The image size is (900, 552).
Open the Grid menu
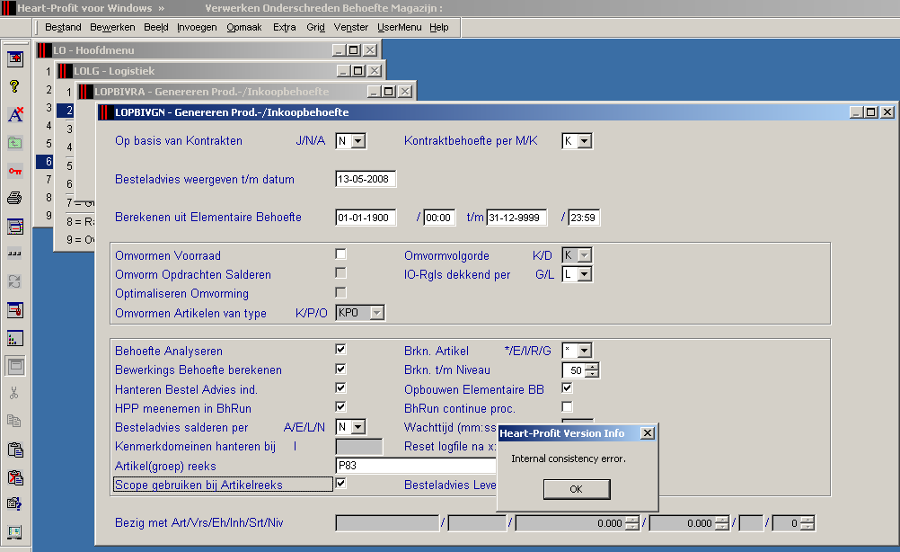[x=315, y=27]
